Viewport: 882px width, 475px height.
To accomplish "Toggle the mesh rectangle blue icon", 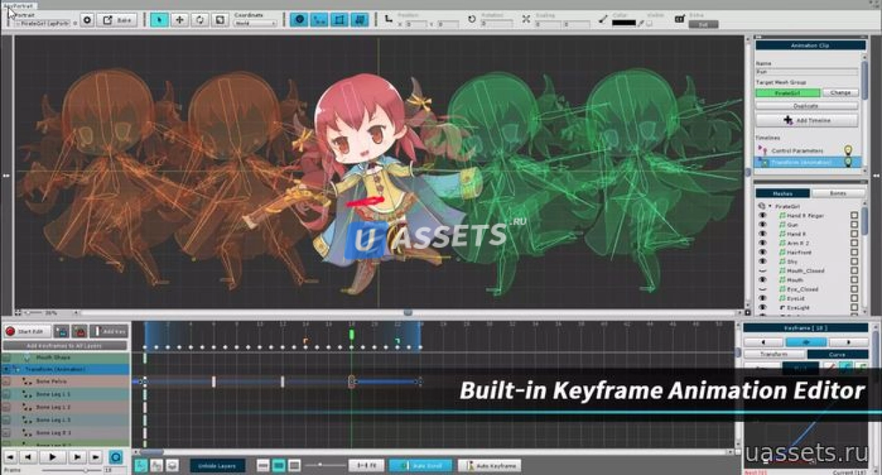I will (x=339, y=20).
